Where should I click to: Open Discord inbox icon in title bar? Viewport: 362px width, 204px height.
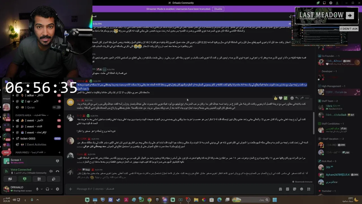(324, 3)
